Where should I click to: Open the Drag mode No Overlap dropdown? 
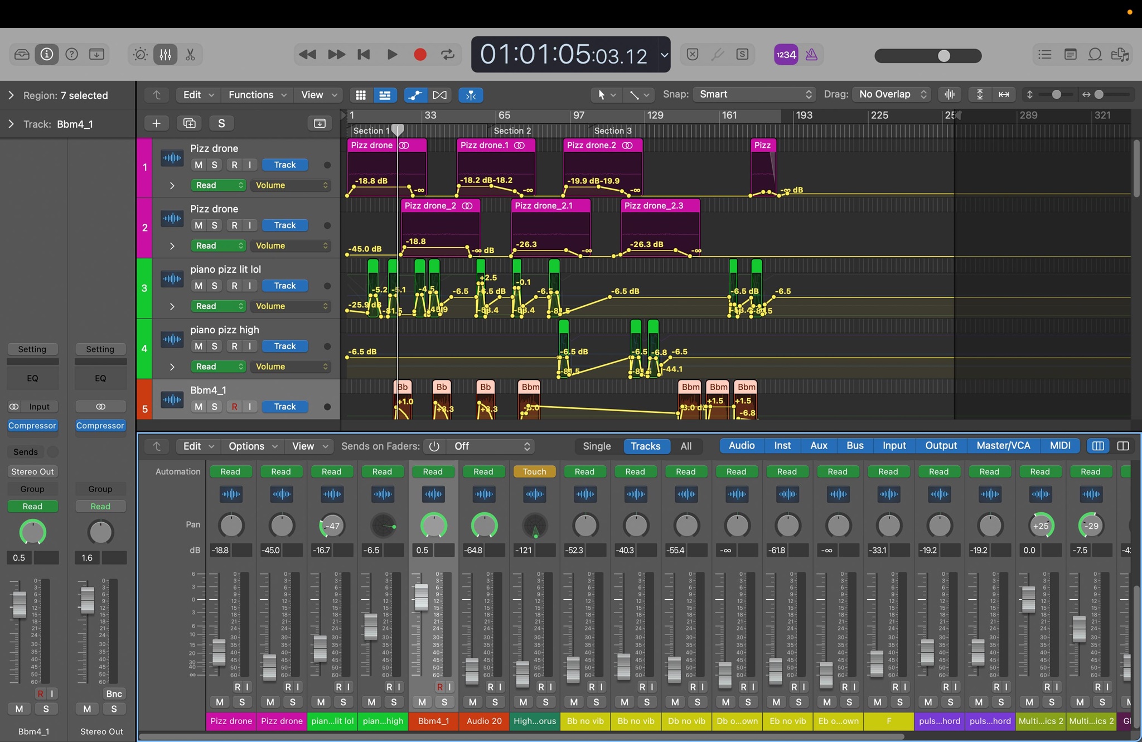coord(891,94)
